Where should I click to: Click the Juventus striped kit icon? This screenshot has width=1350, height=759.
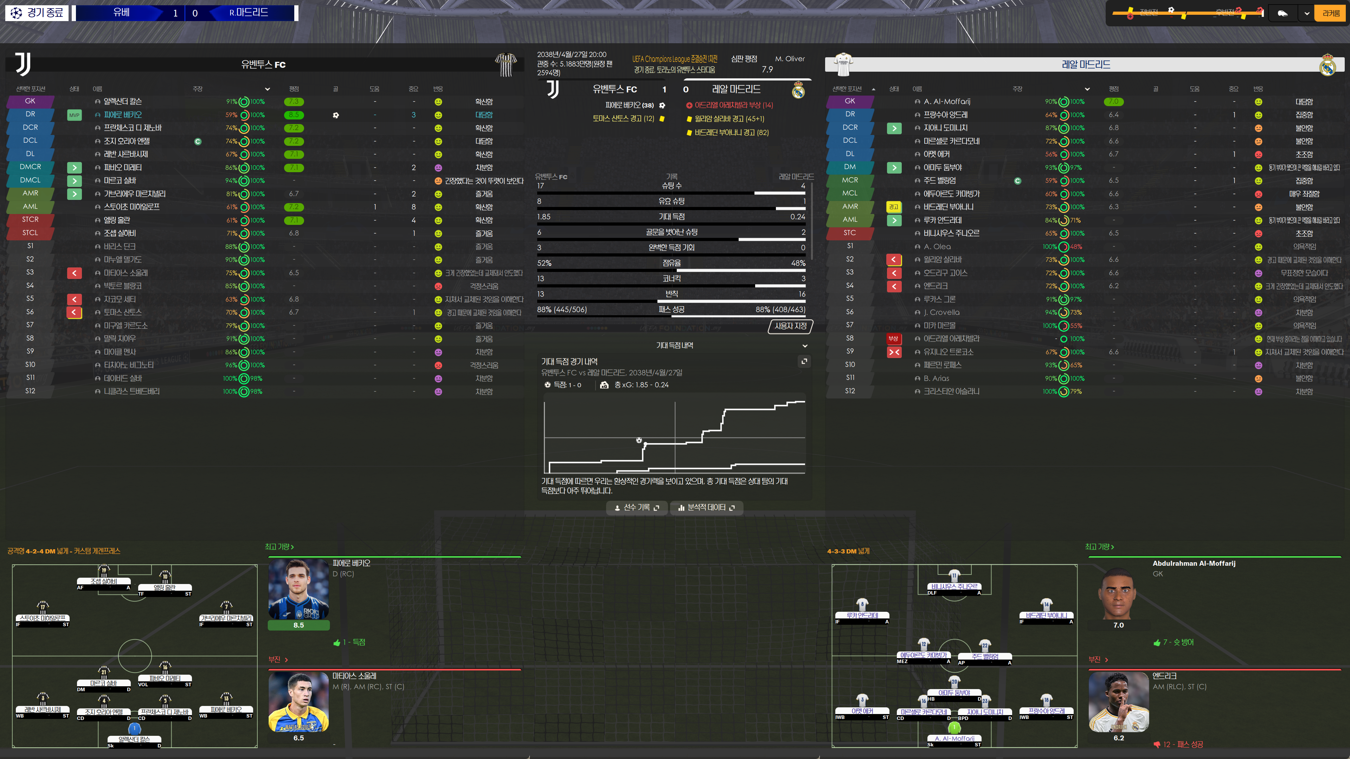pos(506,64)
